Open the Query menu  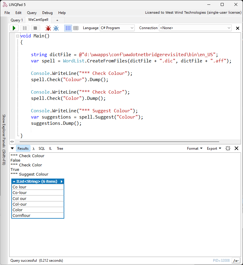point(32,13)
